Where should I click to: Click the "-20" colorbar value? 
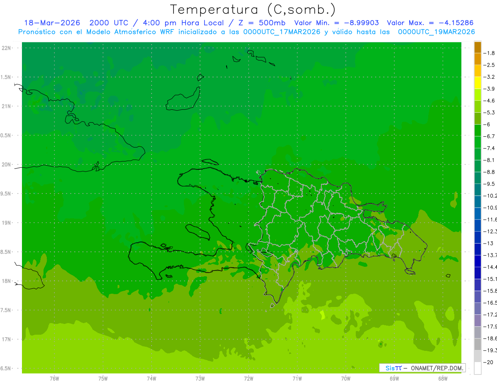[x=490, y=362]
